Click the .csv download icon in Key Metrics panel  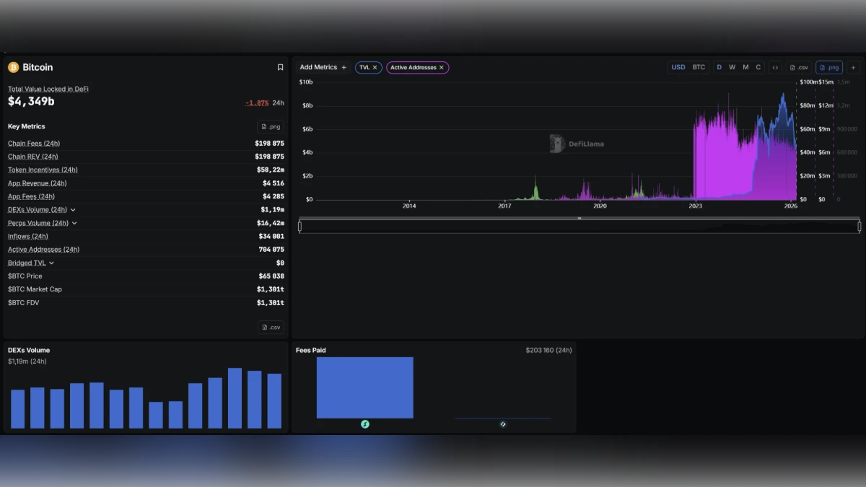coord(271,327)
